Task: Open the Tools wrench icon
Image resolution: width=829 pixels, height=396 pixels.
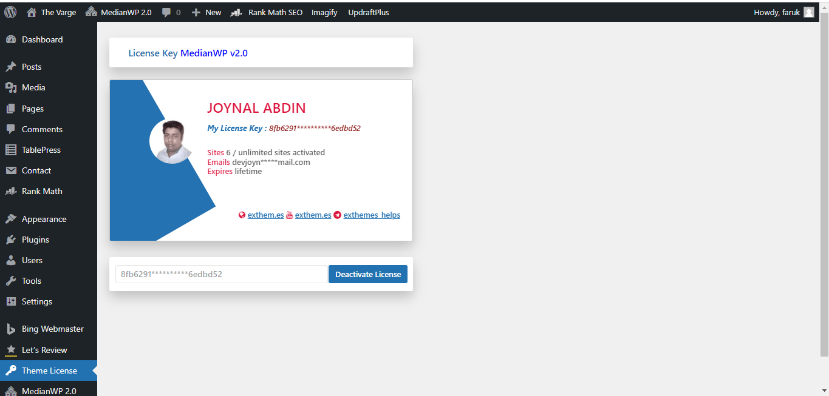Action: click(x=11, y=281)
